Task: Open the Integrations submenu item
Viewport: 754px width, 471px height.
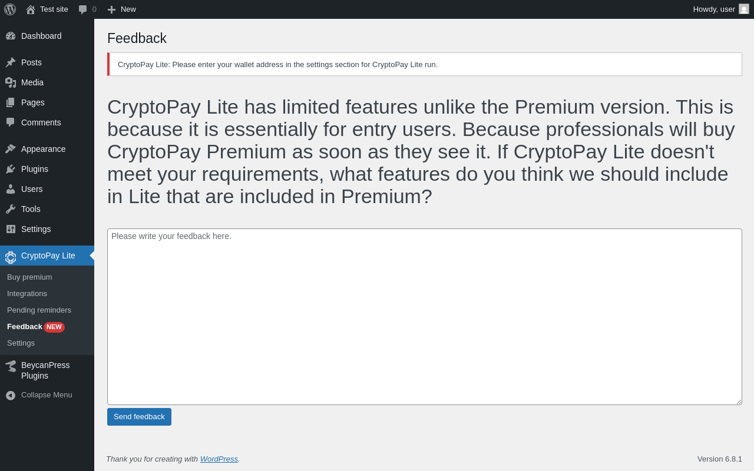Action: (27, 294)
